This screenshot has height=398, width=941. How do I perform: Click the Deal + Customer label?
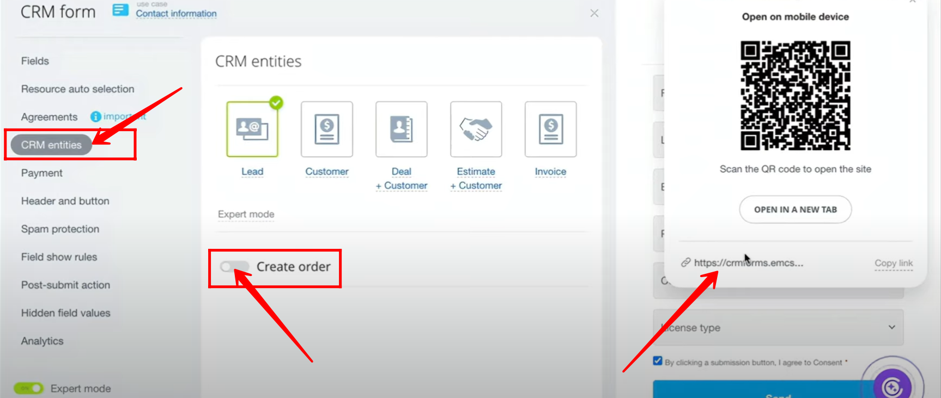[x=402, y=179]
